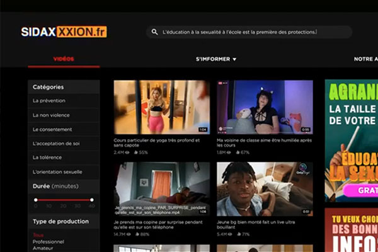The width and height of the screenshot is (378, 252).
Task: Focus the search text field
Action: tap(252, 32)
